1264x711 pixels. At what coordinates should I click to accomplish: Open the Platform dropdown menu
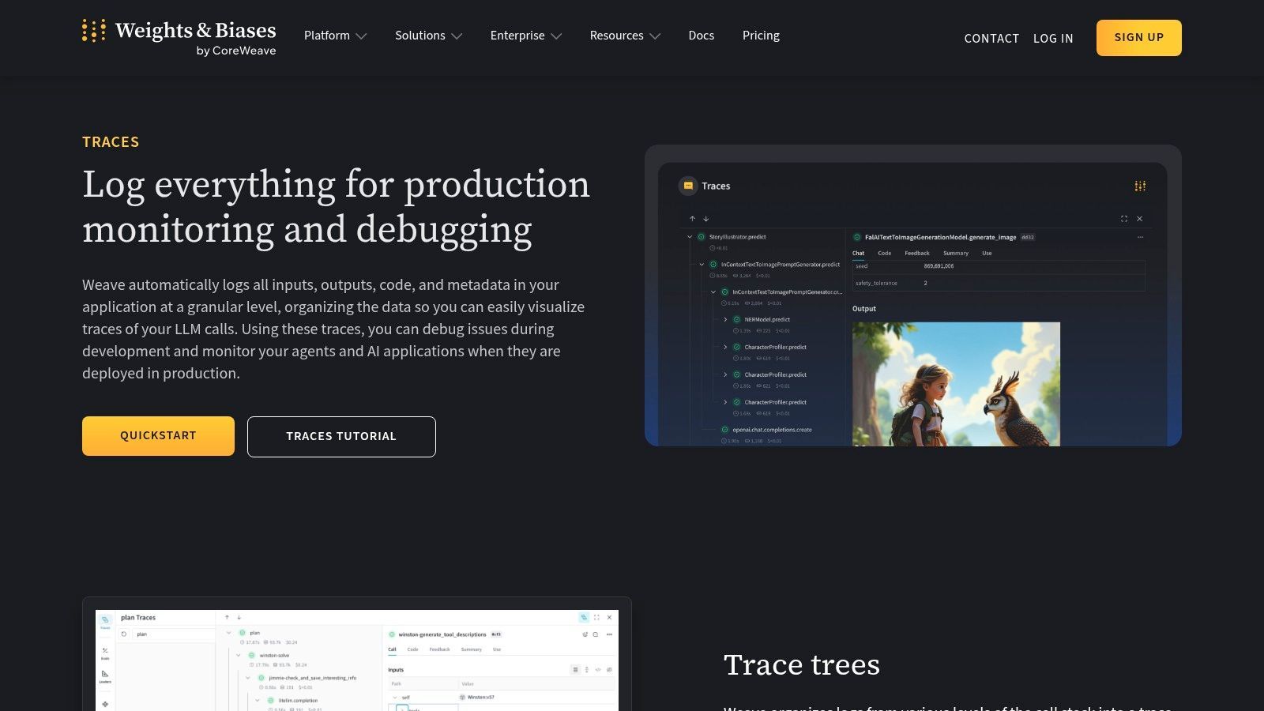click(x=336, y=36)
